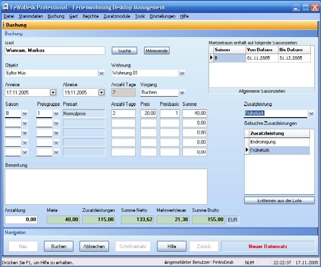
Task: Open the Tools menu
Action: (x=140, y=17)
